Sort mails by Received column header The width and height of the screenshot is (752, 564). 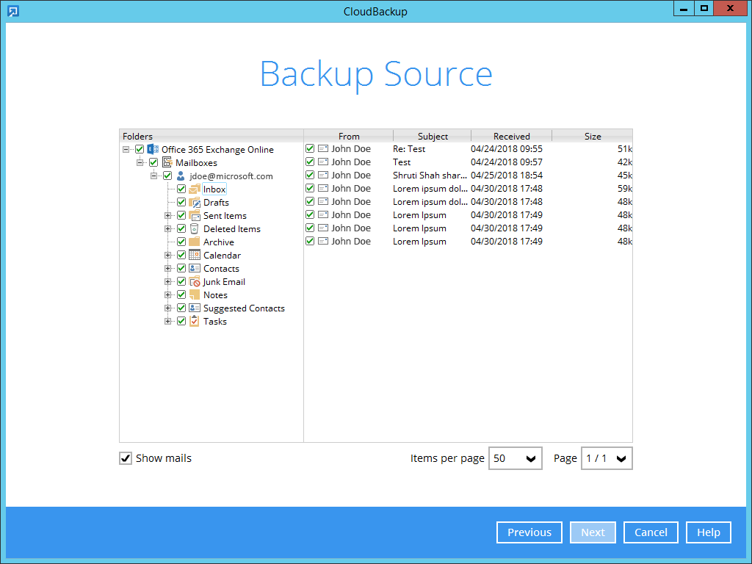(x=511, y=136)
